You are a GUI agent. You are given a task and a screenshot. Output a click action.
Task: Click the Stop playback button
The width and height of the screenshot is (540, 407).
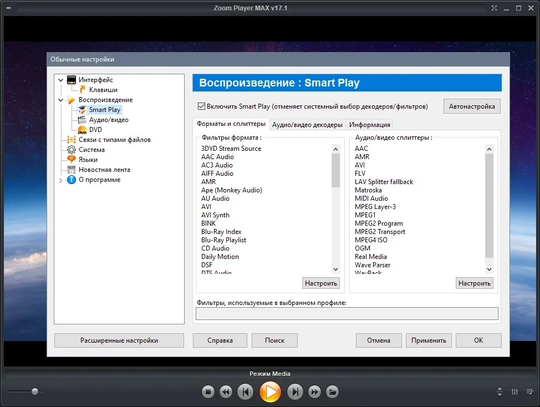pos(208,391)
